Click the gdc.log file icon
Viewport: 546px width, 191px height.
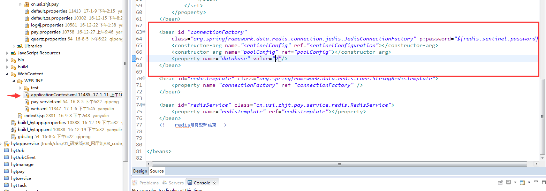(14, 137)
